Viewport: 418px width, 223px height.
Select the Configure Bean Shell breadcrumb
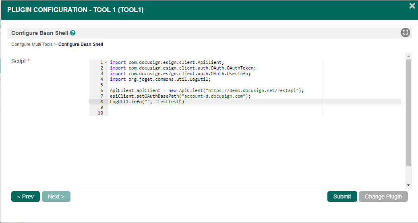coord(81,44)
